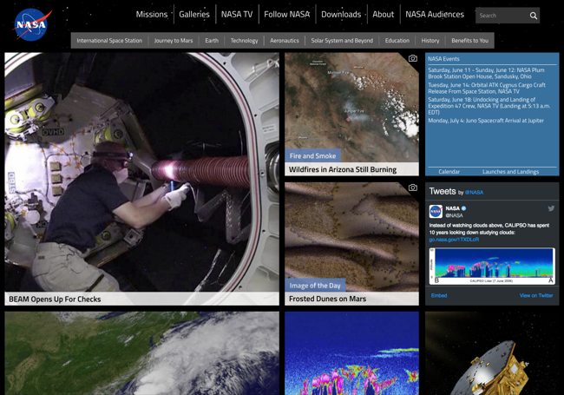
Task: Open the Plum Brook Station Open House event
Action: [486, 74]
